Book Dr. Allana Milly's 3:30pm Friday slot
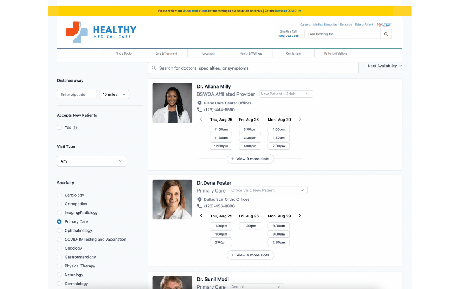462x289 pixels. coord(250,138)
